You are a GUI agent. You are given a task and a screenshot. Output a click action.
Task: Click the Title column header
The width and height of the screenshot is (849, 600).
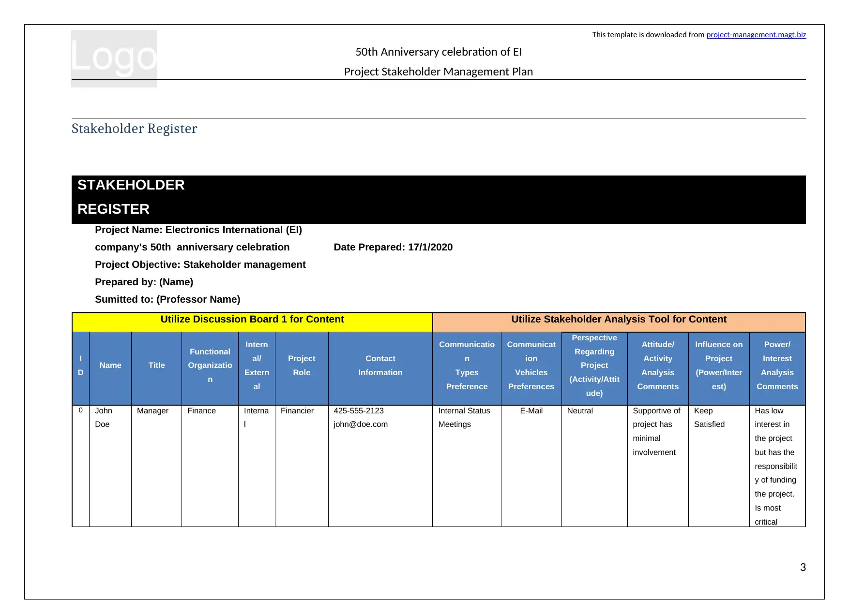tap(157, 368)
